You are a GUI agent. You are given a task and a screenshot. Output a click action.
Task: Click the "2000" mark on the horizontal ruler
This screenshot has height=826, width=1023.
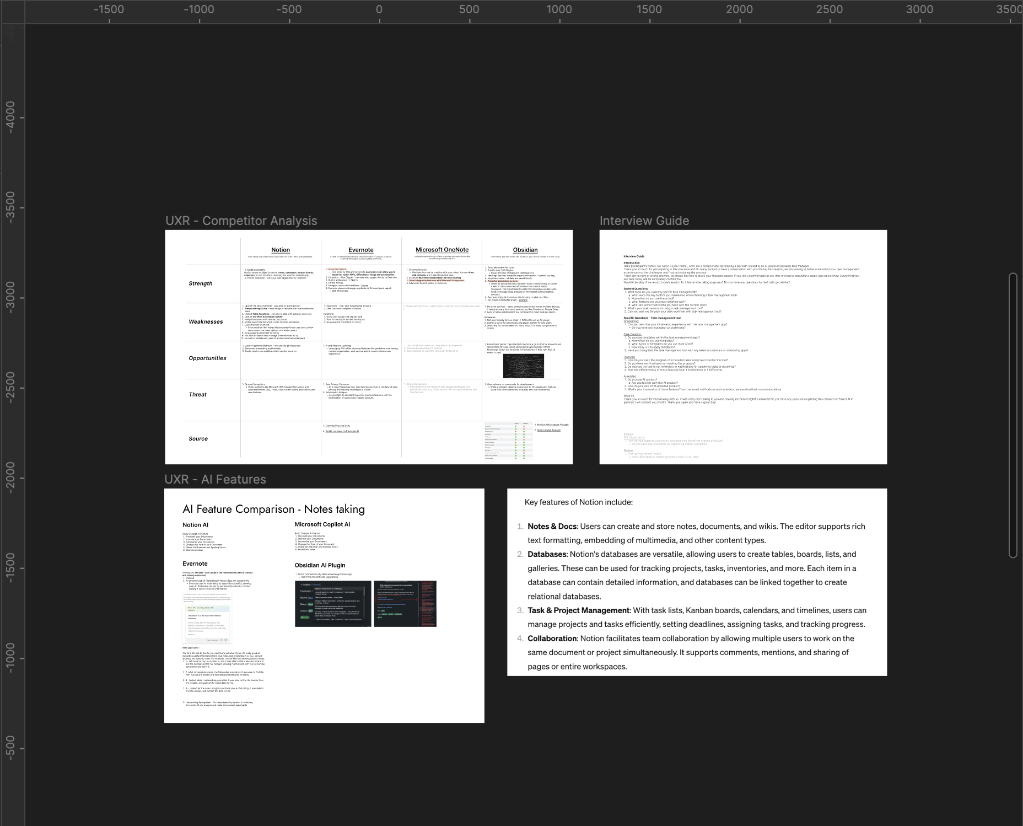[740, 9]
